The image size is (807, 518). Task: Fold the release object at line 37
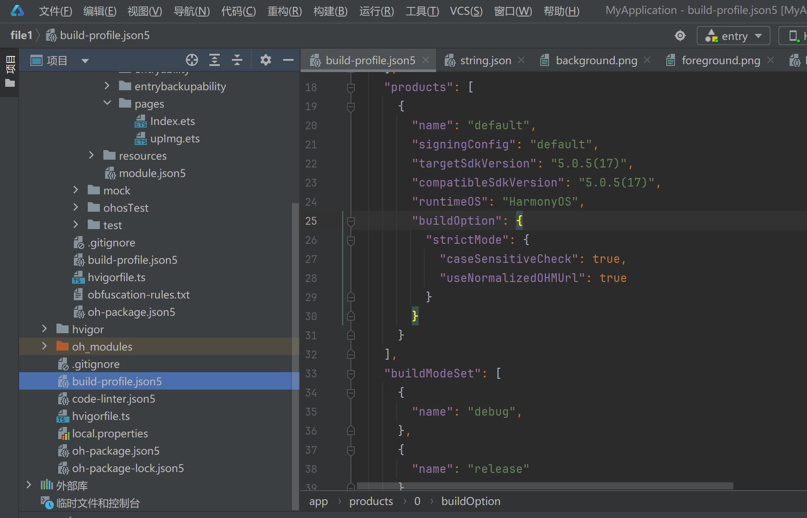coord(351,450)
